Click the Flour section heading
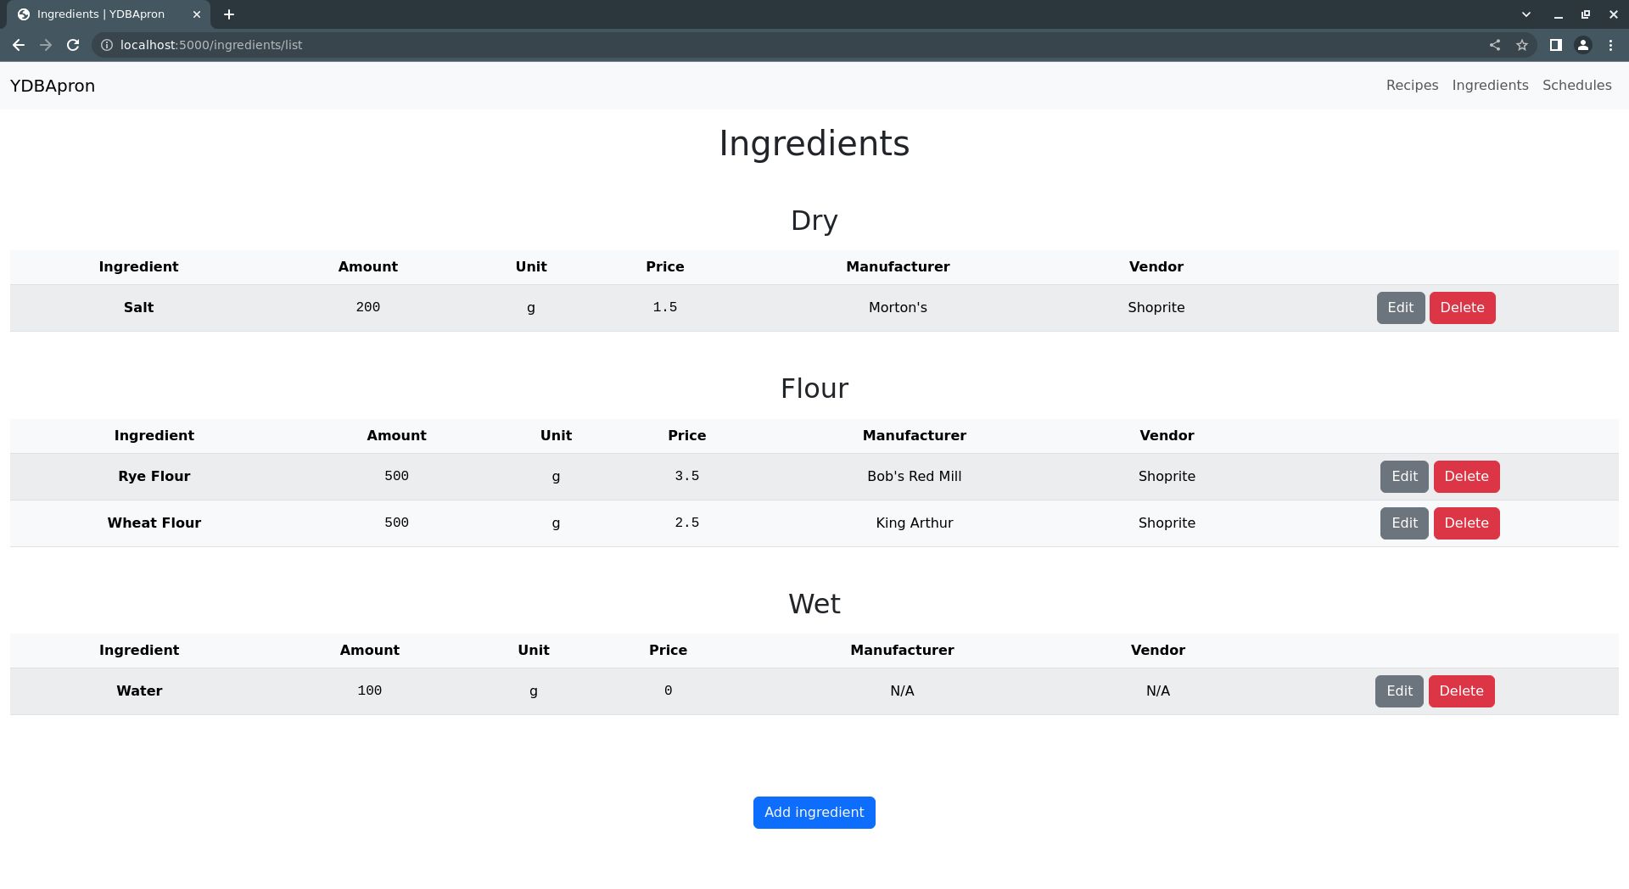This screenshot has width=1629, height=889. [x=814, y=389]
